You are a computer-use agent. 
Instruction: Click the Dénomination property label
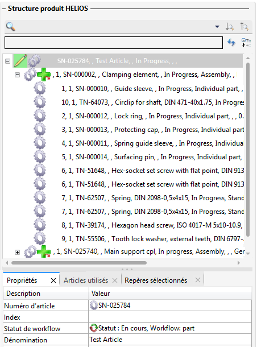[x=26, y=340]
